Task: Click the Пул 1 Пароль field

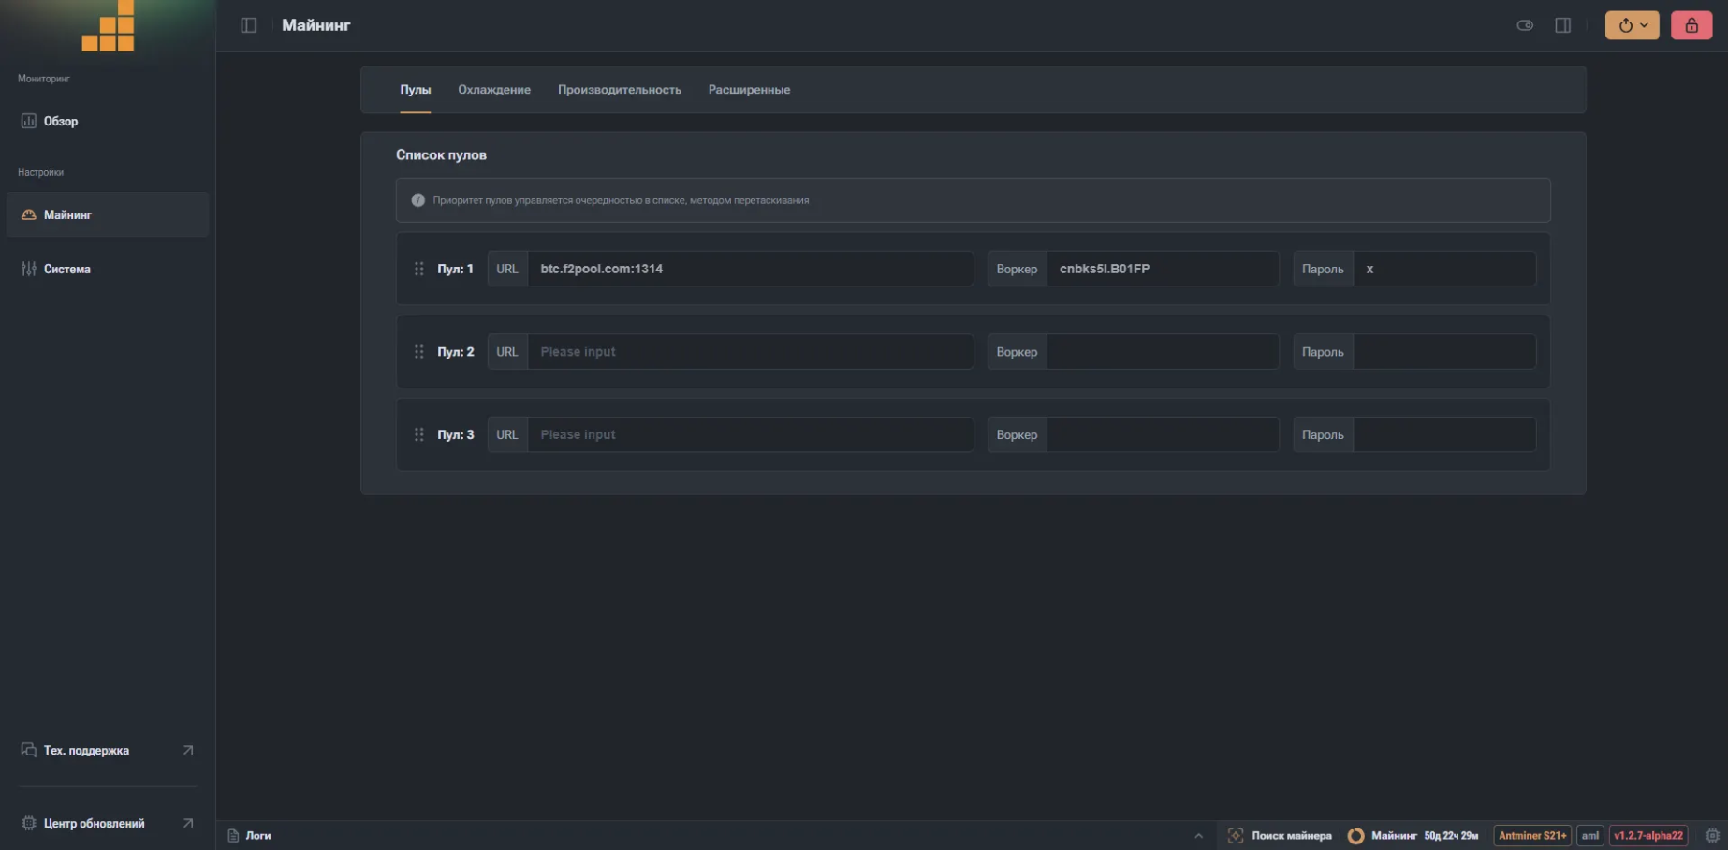Action: tap(1444, 269)
